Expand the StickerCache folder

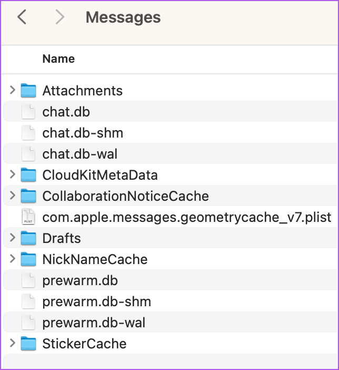click(x=13, y=344)
